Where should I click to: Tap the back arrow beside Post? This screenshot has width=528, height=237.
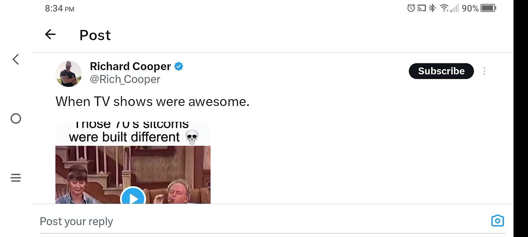[50, 35]
